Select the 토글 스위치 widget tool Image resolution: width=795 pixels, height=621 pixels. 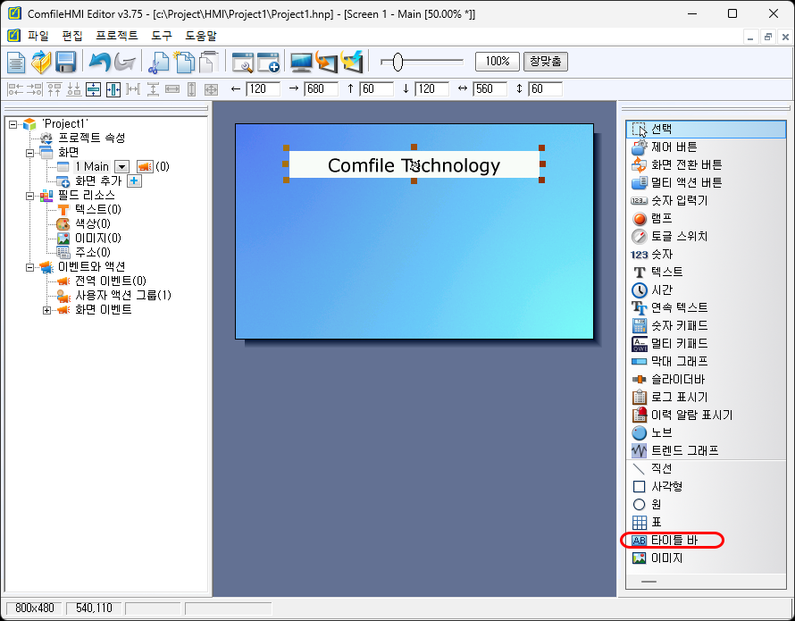click(663, 236)
